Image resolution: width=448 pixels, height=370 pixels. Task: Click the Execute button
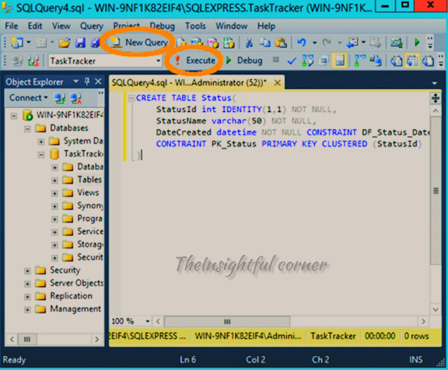[195, 60]
